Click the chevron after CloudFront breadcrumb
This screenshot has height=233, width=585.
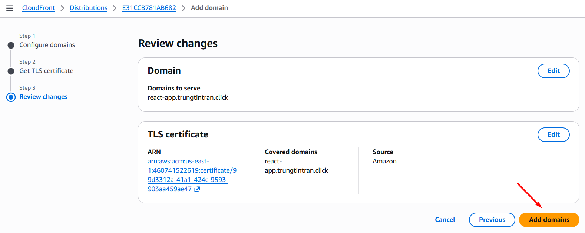62,8
